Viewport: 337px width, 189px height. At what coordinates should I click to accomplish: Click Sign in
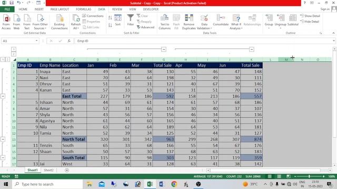point(325,9)
